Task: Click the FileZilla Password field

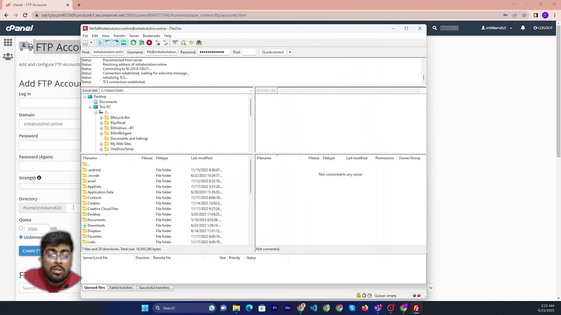Action: tap(213, 52)
